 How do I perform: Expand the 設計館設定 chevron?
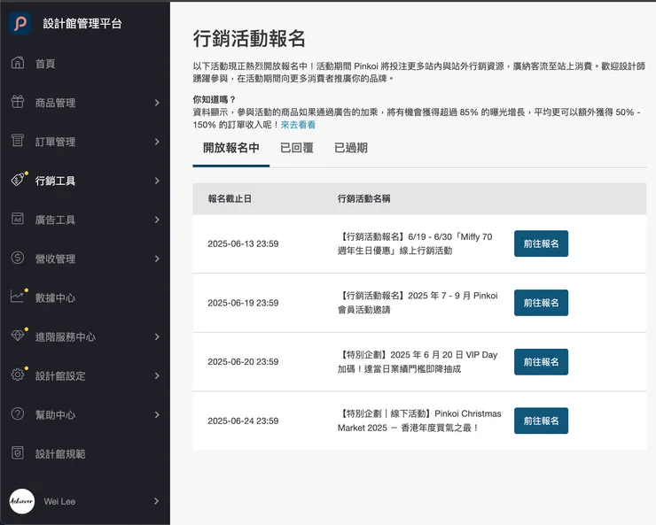click(157, 376)
